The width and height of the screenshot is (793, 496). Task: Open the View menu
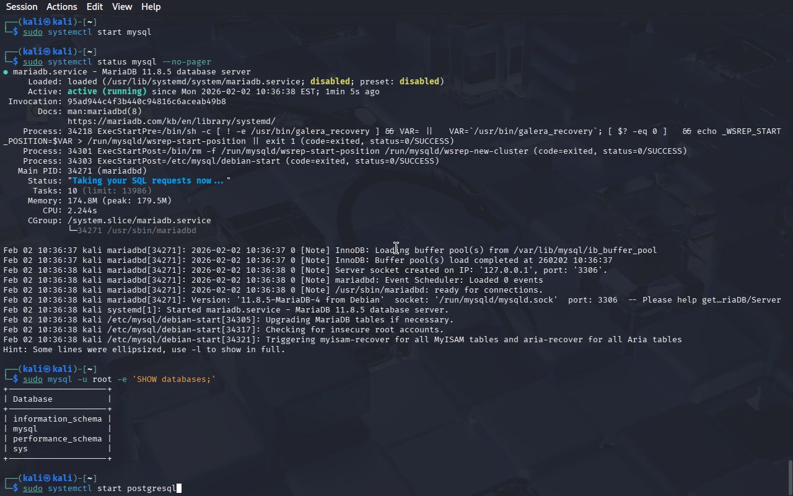(x=122, y=7)
